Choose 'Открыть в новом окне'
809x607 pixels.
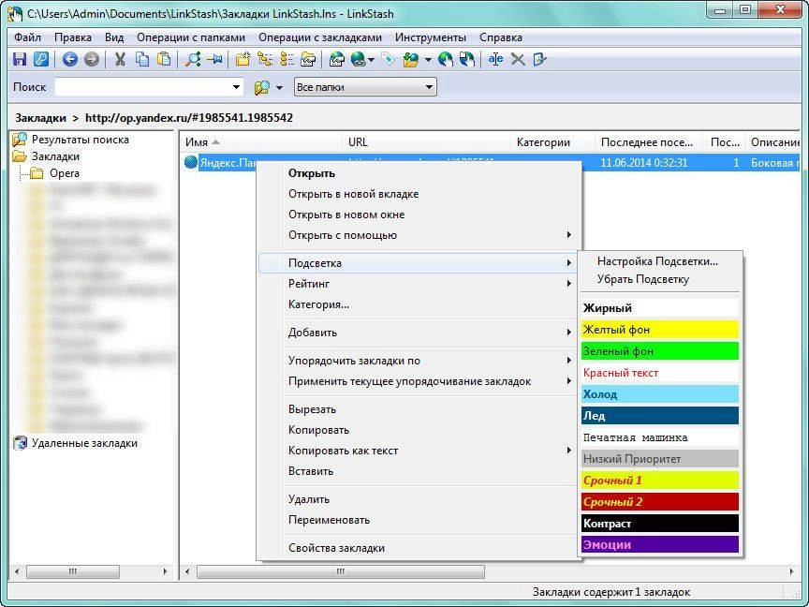[418, 215]
